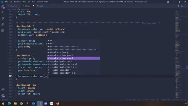Click the Spaces indentation status entry
This screenshot has height=106, width=188.
140,100
